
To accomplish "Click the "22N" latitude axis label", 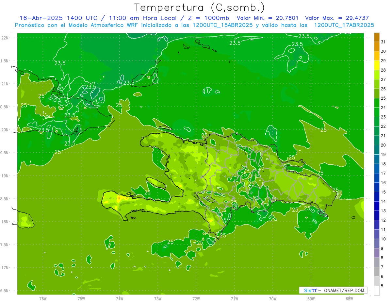I will [5, 38].
